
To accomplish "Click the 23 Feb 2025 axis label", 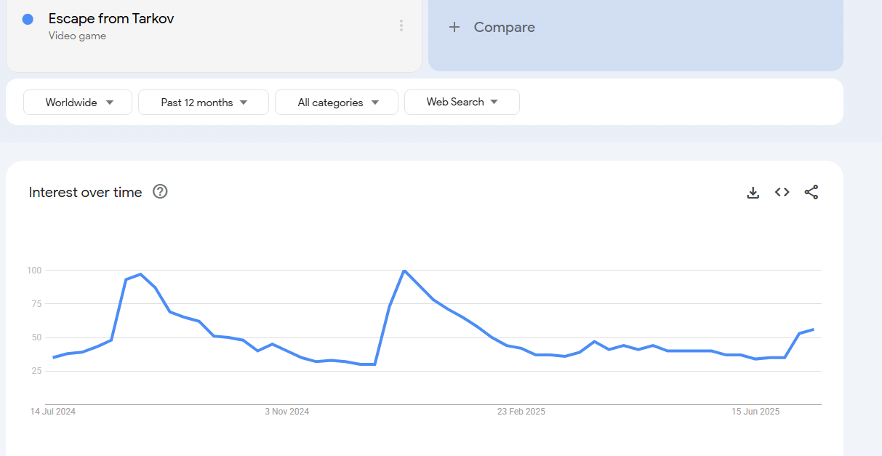I will [521, 412].
